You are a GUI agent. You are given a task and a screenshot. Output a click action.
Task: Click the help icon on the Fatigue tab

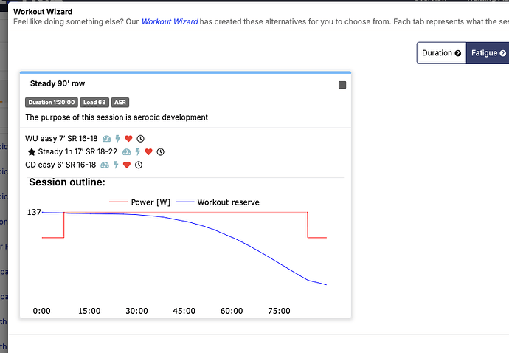point(503,53)
